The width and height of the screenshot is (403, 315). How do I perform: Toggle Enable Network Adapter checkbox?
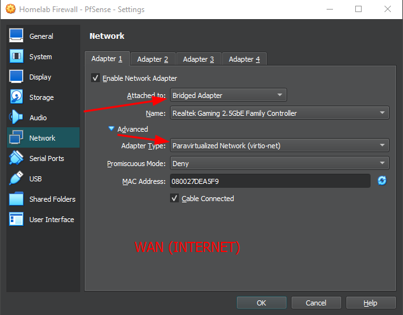pyautogui.click(x=95, y=78)
